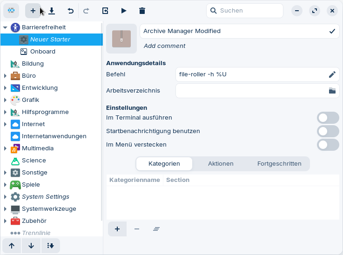Viewport: 343px width, 255px height.
Task: Click the archive application icon thumbnail
Action: tap(121, 39)
